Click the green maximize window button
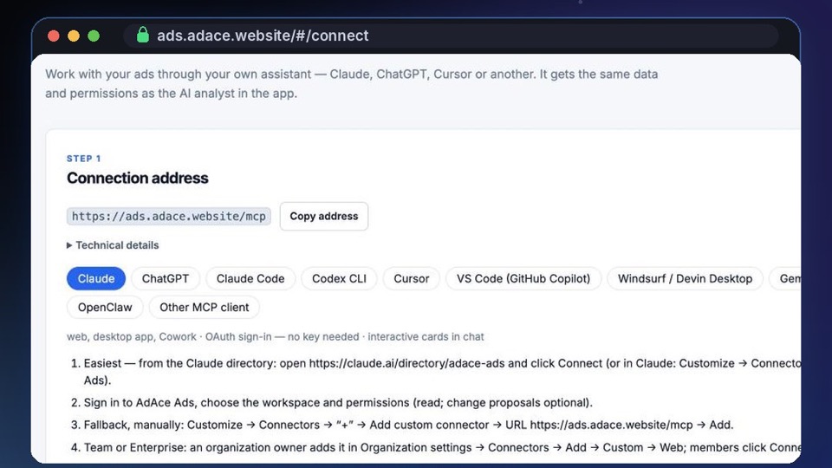Screen dimensions: 832x468 pos(94,36)
